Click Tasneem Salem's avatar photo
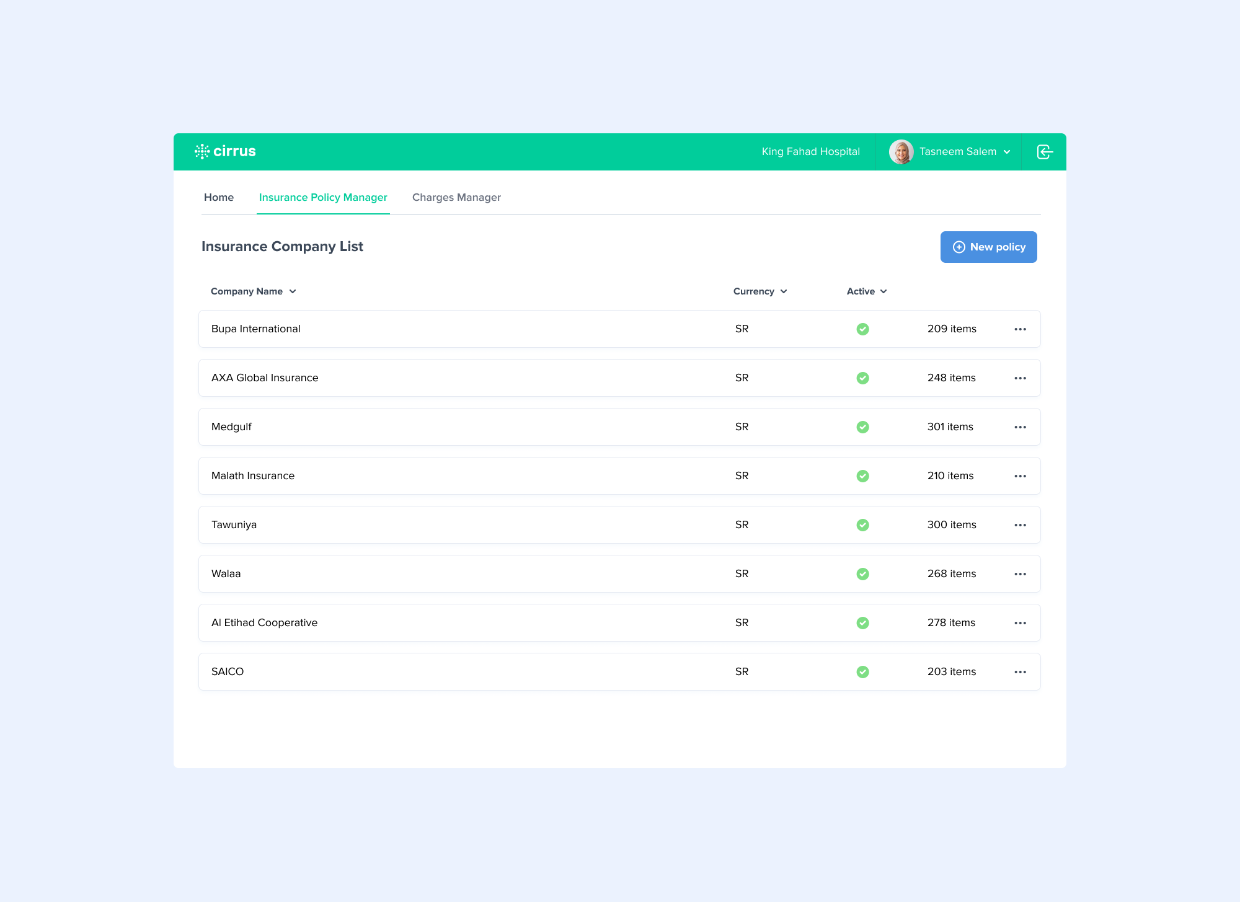This screenshot has width=1240, height=902. 901,152
